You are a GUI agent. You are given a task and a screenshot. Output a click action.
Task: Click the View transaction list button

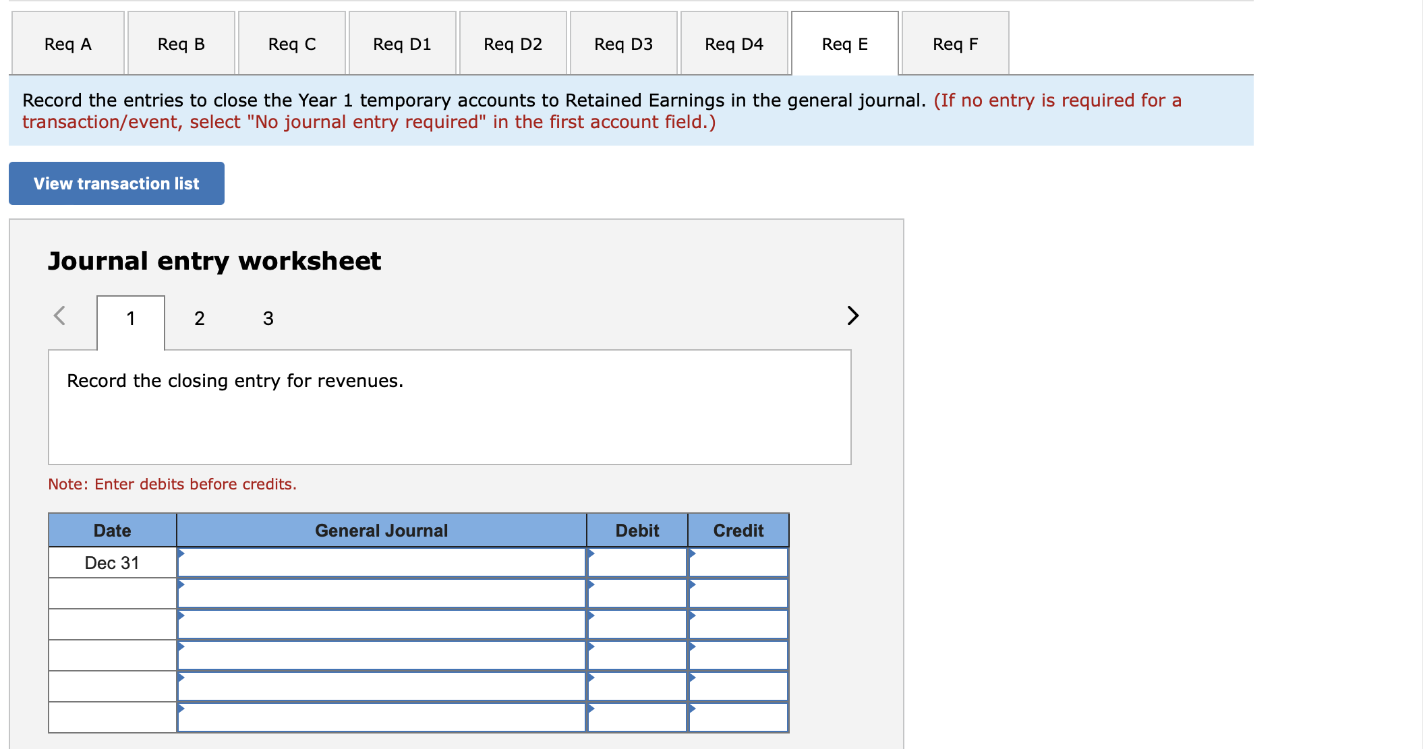[x=116, y=183]
